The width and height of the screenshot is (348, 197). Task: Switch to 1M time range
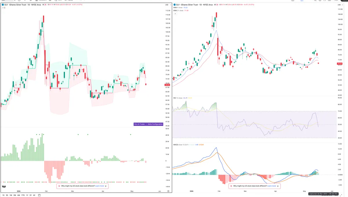(x=11, y=195)
